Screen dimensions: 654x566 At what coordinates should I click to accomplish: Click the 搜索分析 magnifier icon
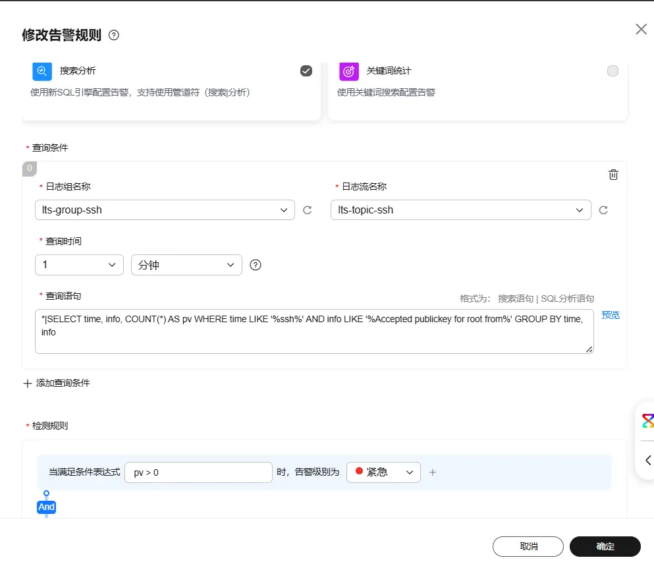pyautogui.click(x=42, y=71)
